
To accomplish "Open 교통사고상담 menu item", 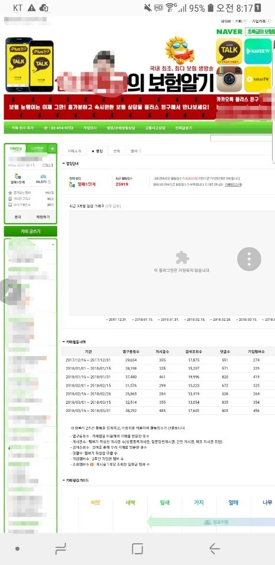I will click(x=155, y=128).
